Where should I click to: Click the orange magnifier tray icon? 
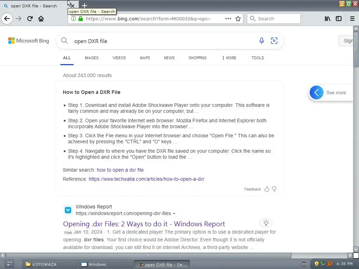(x=330, y=264)
